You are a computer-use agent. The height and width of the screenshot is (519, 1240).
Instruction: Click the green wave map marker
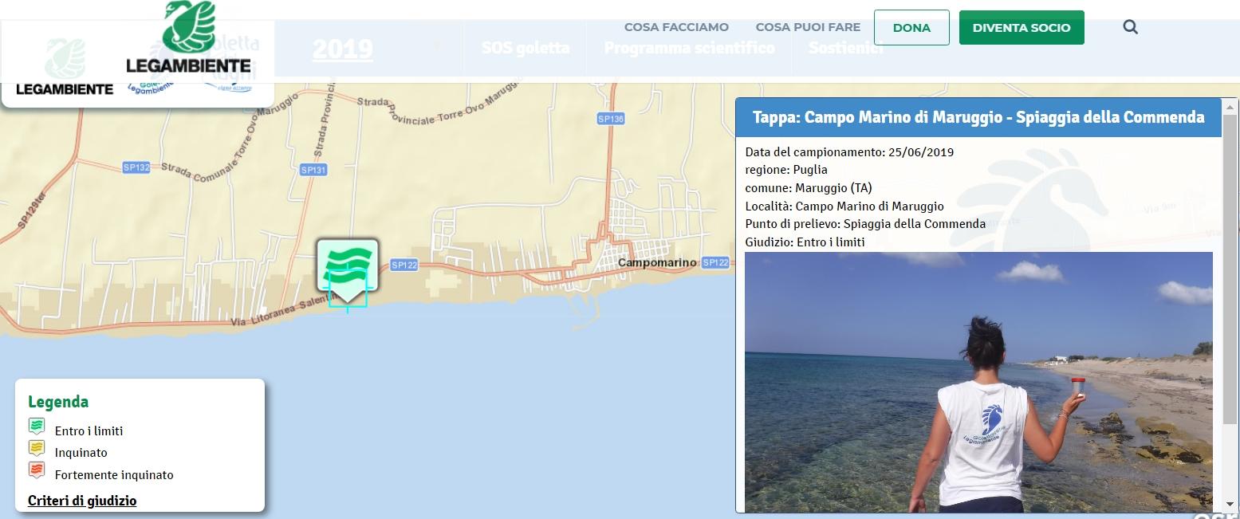348,271
